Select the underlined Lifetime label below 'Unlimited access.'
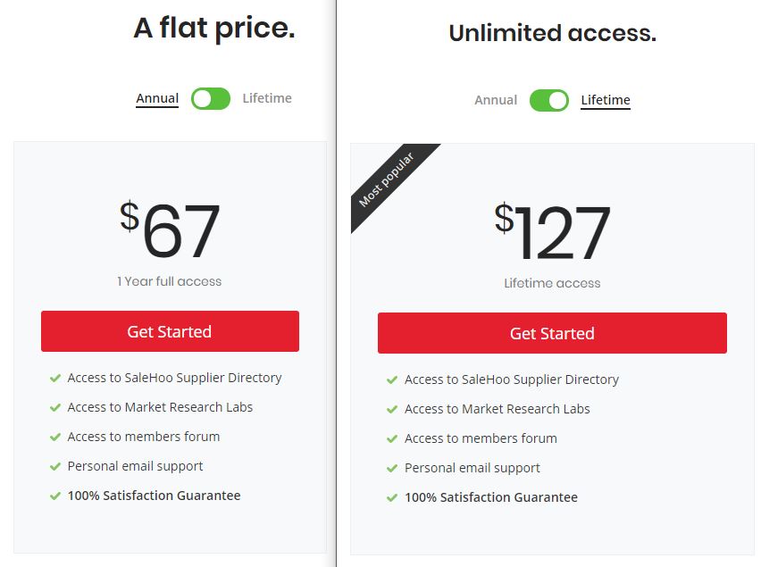Image resolution: width=761 pixels, height=567 pixels. pos(606,100)
